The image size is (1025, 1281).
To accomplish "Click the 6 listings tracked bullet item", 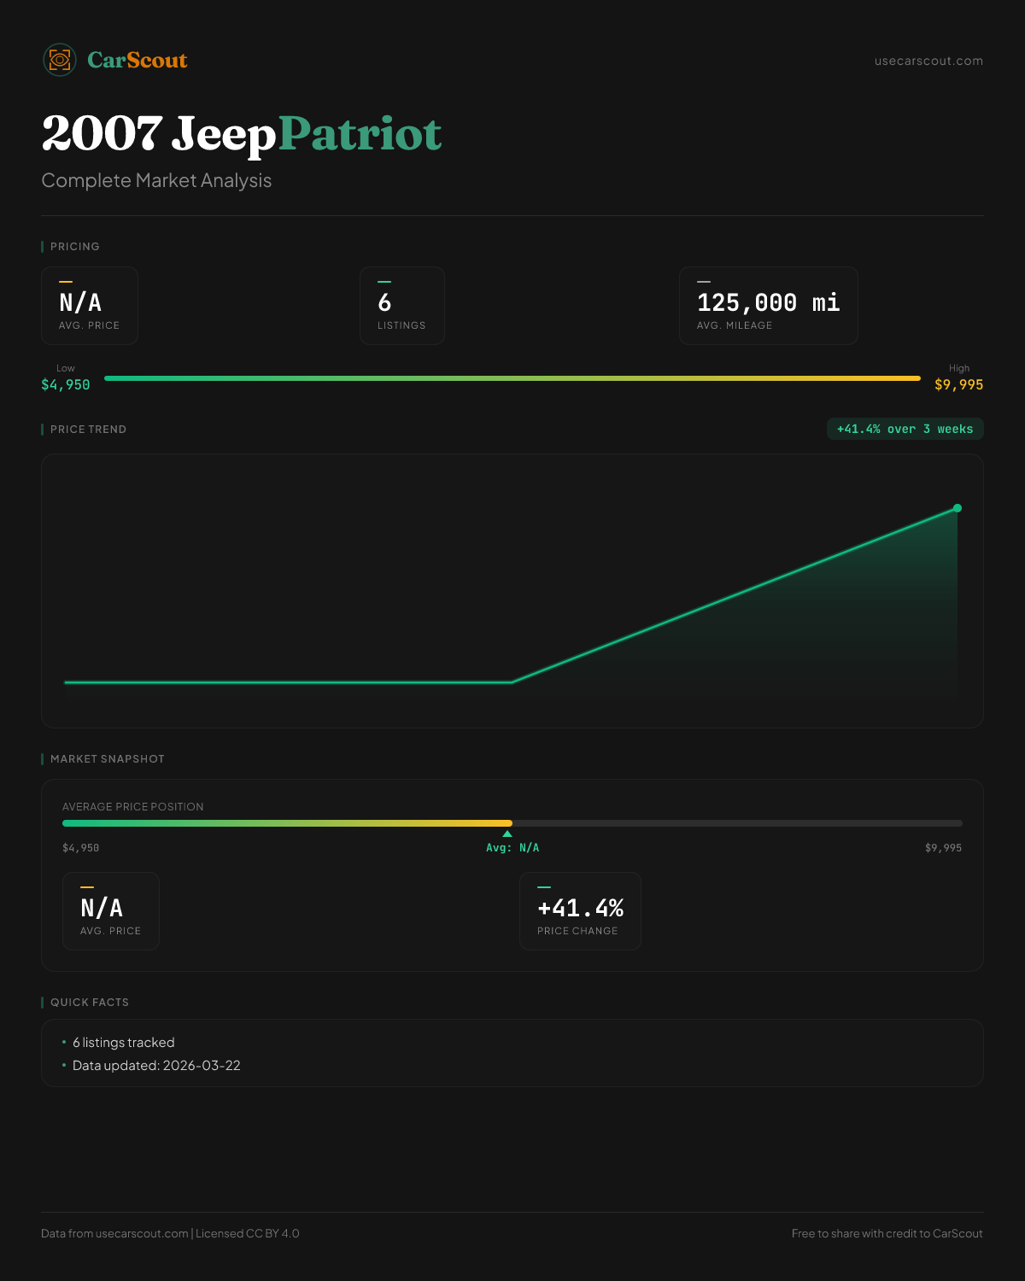I will tap(123, 1043).
